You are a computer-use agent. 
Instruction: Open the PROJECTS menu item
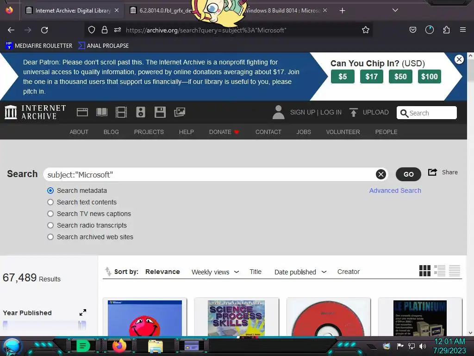point(149,132)
